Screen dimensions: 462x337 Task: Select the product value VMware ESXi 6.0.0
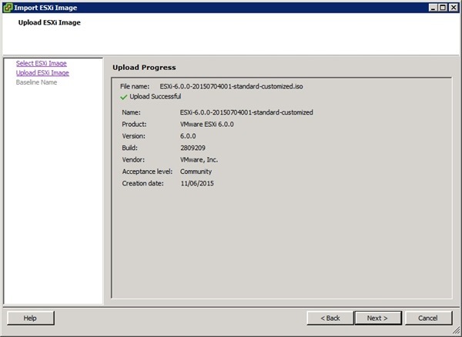point(207,124)
